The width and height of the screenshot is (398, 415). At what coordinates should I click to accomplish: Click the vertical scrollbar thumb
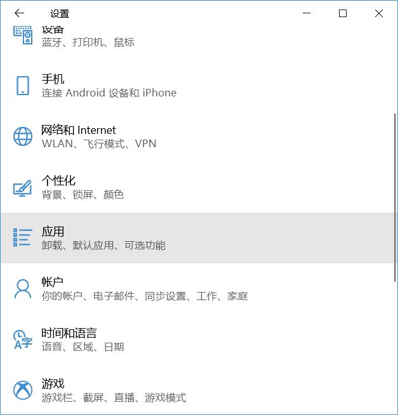click(x=395, y=198)
